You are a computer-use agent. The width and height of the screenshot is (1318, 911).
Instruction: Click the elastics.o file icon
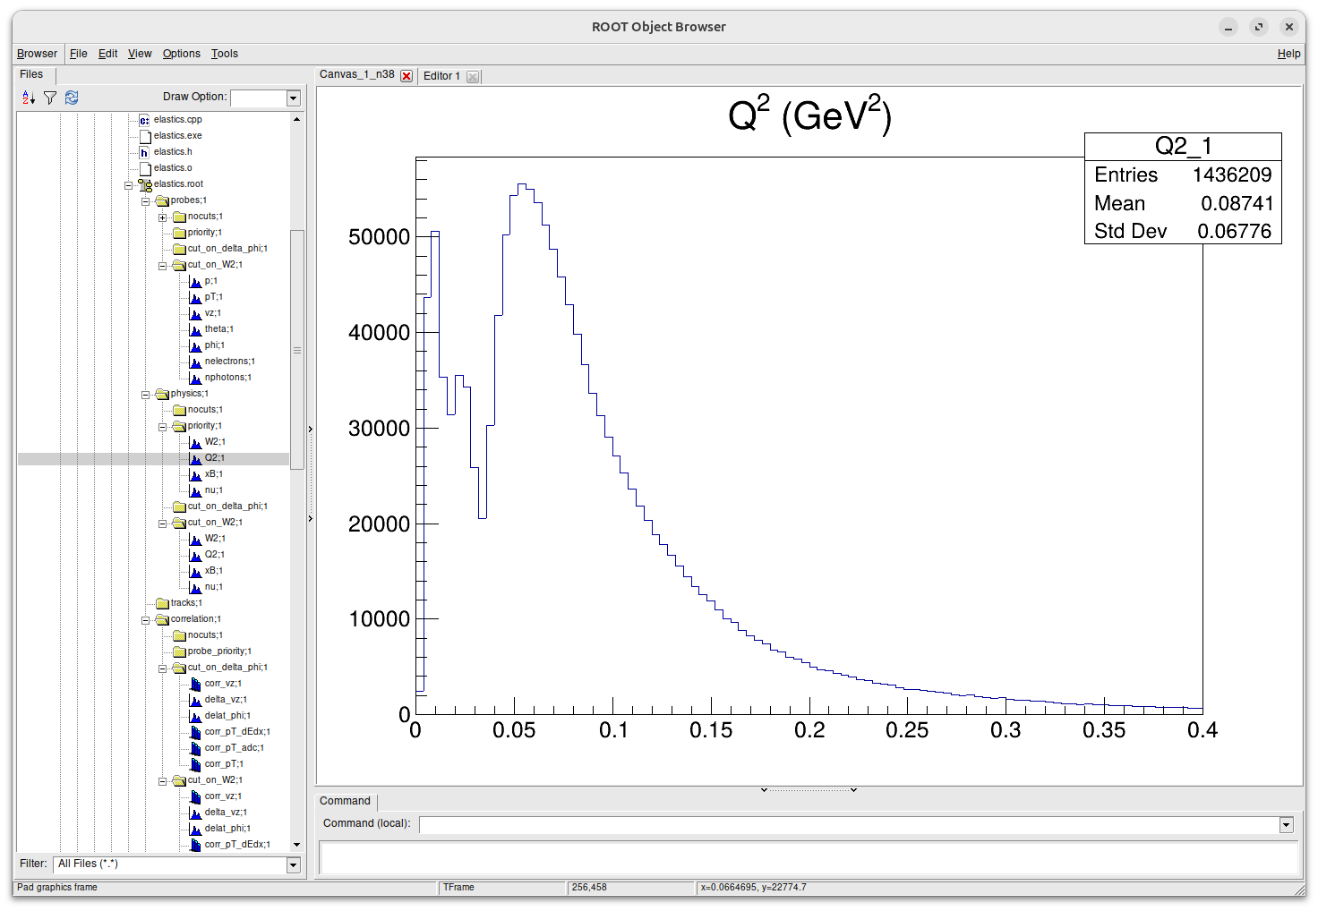coord(145,168)
